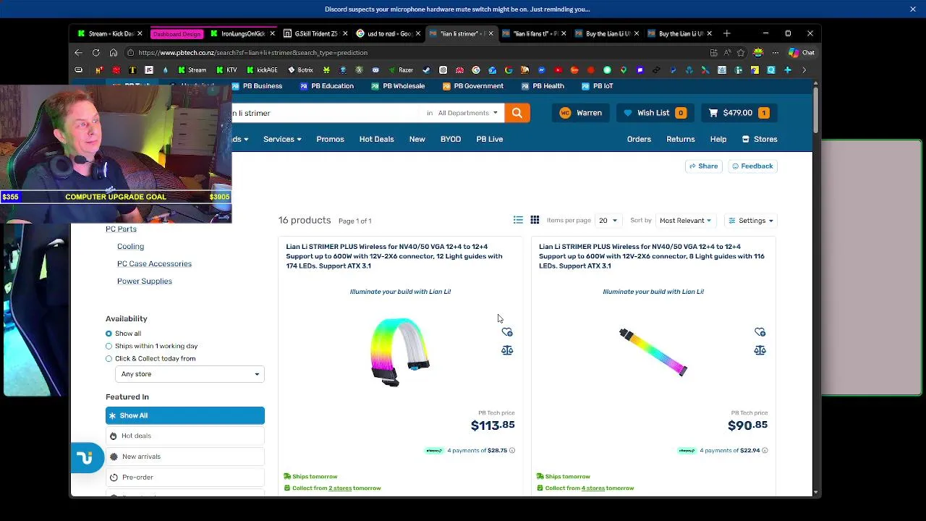Open Cooling category in sidebar
Viewport: 926px width, 521px height.
coord(130,246)
